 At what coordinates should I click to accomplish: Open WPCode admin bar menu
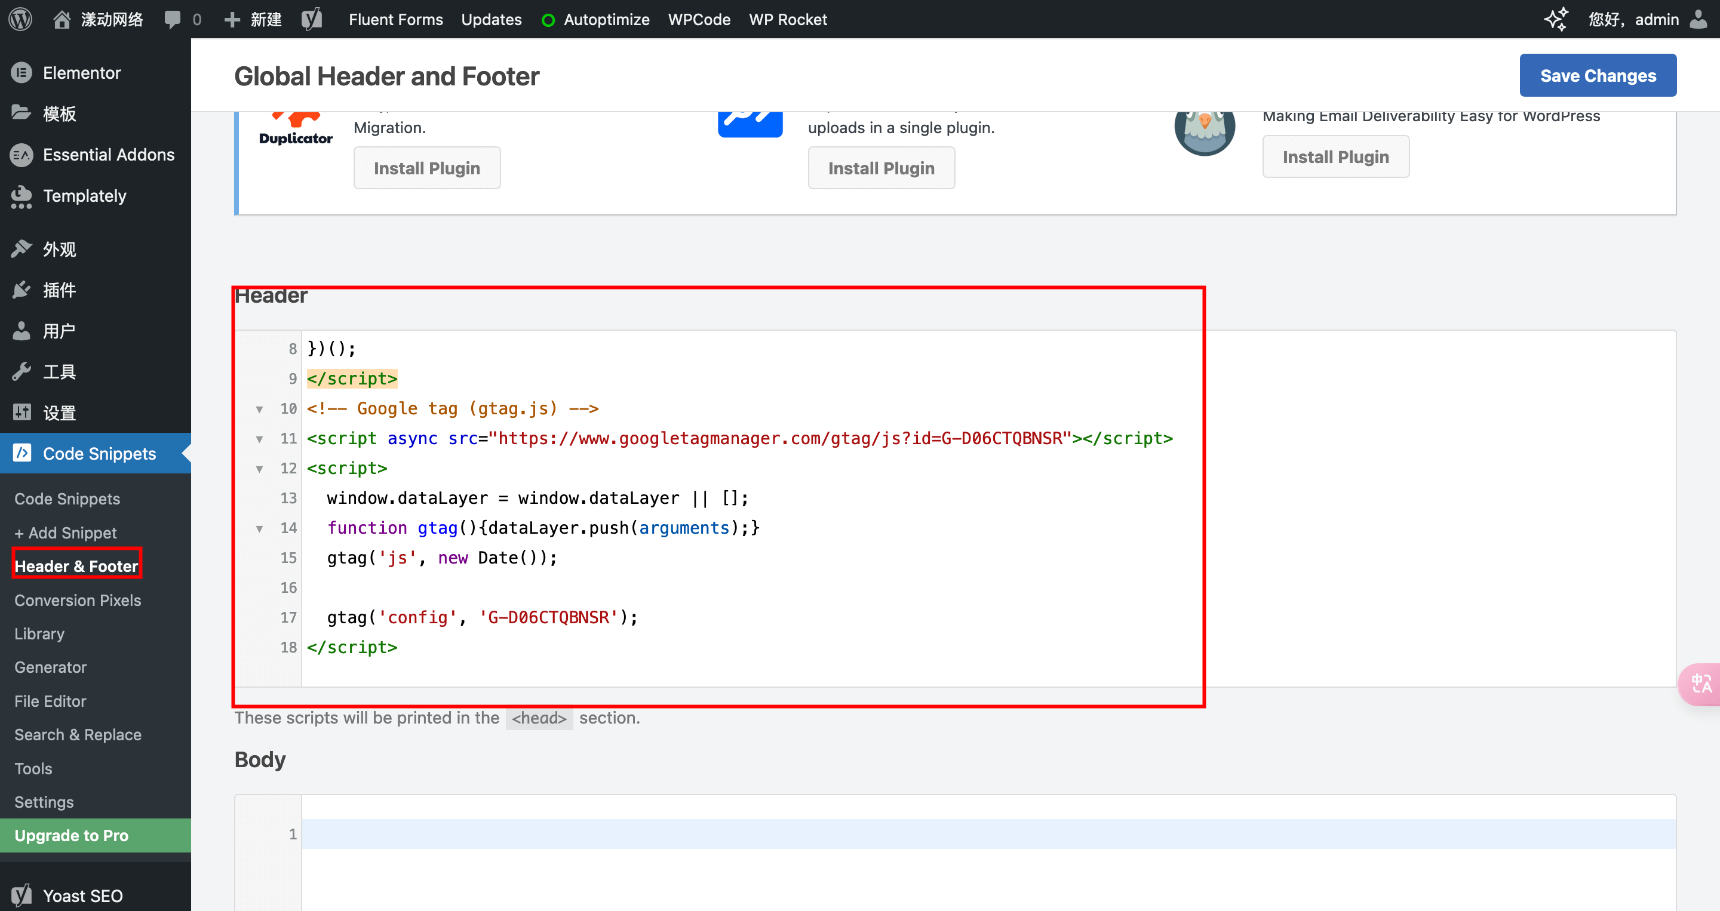pos(699,19)
